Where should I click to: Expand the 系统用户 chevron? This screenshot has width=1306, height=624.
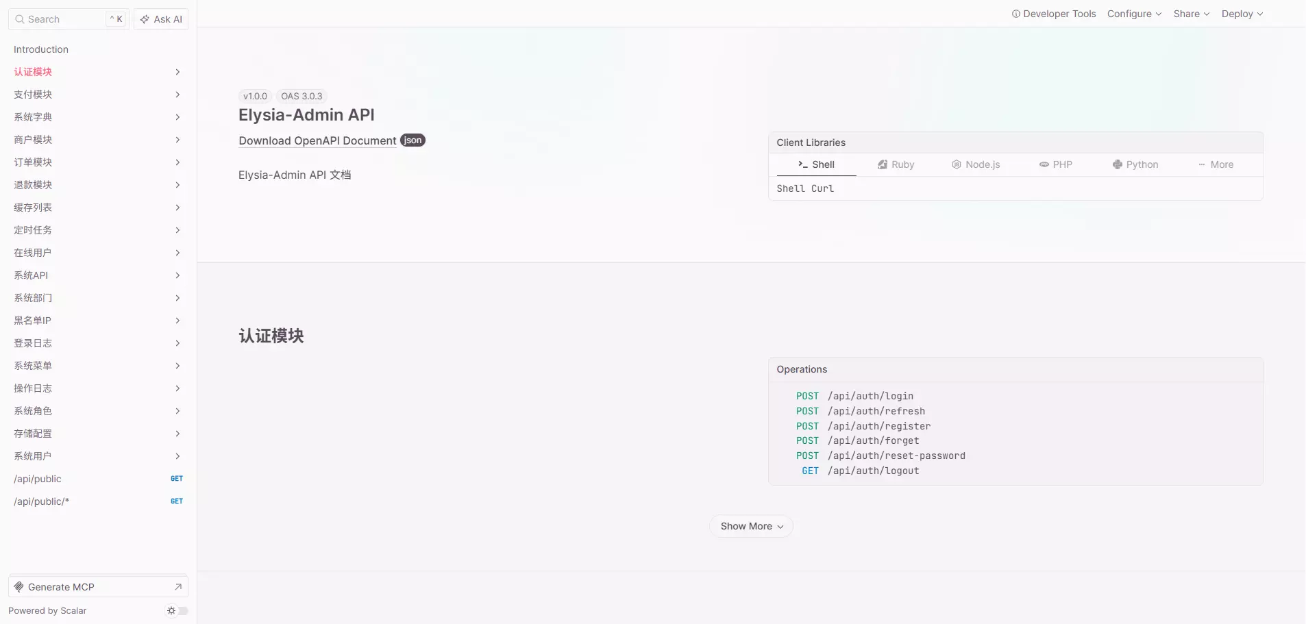pos(177,456)
